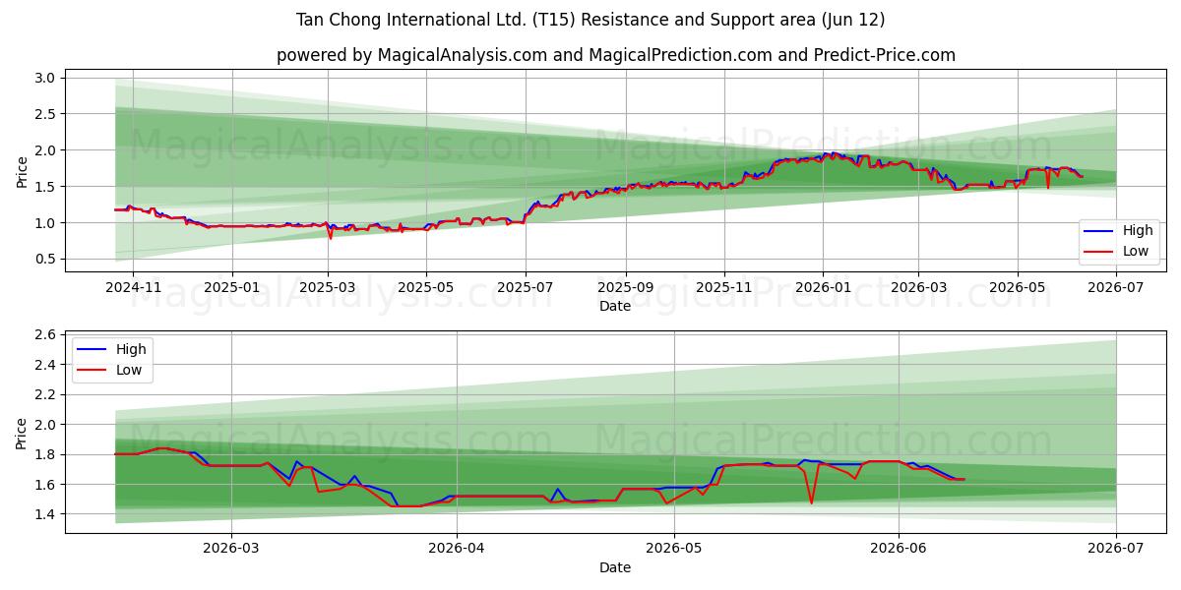Click 'High' in the bottom chart legend
The width and height of the screenshot is (1181, 590).
(x=130, y=349)
